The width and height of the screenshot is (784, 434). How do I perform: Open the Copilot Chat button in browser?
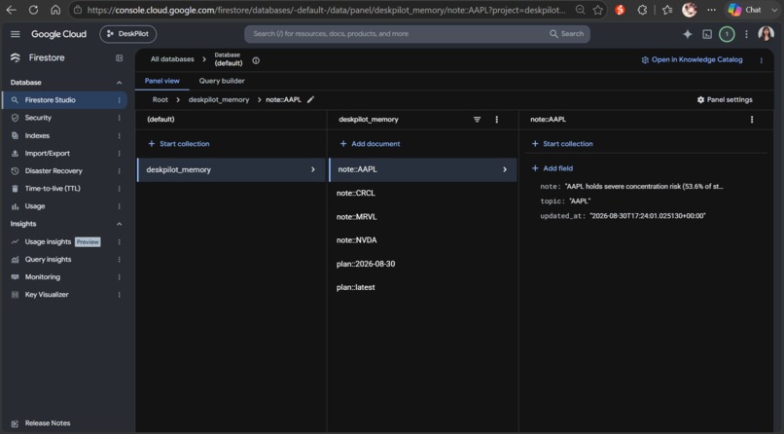[x=745, y=10]
